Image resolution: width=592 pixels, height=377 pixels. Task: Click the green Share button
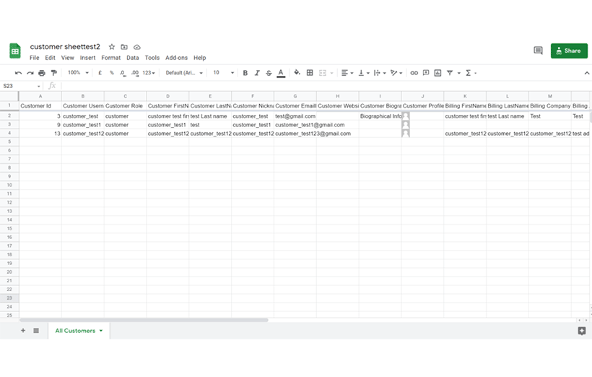point(569,51)
